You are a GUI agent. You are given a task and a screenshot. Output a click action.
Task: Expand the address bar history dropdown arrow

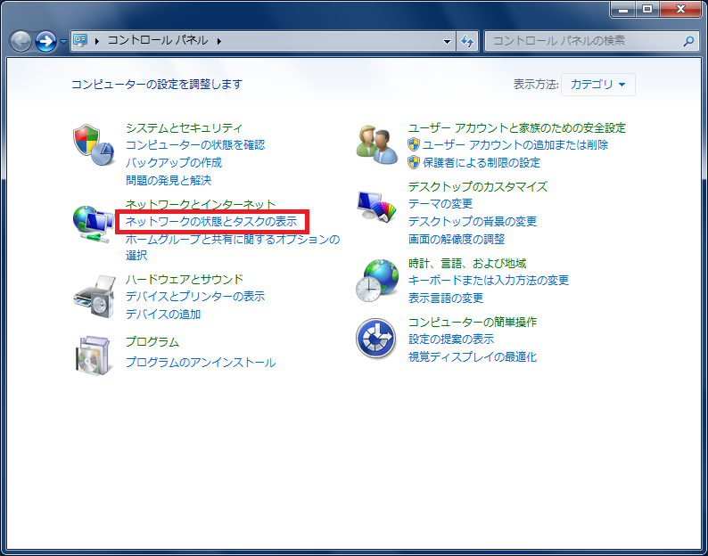point(448,41)
